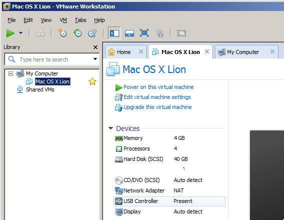
Task: Toggle favorite star for Mac OS X Lion
Action: pos(92,81)
